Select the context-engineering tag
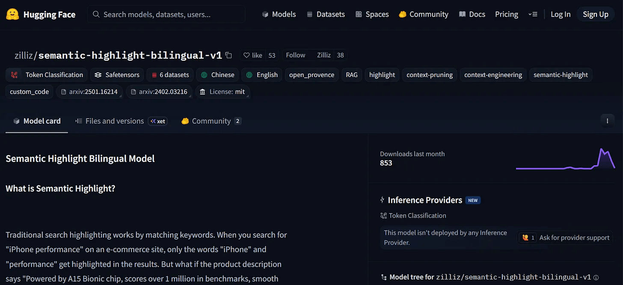 click(x=493, y=74)
